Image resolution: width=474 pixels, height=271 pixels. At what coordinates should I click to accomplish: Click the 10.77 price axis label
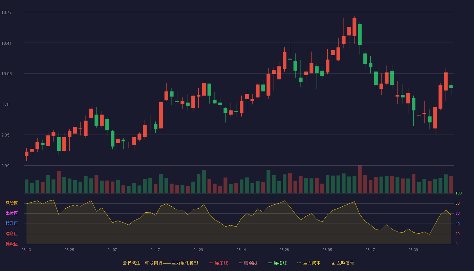tap(6, 13)
